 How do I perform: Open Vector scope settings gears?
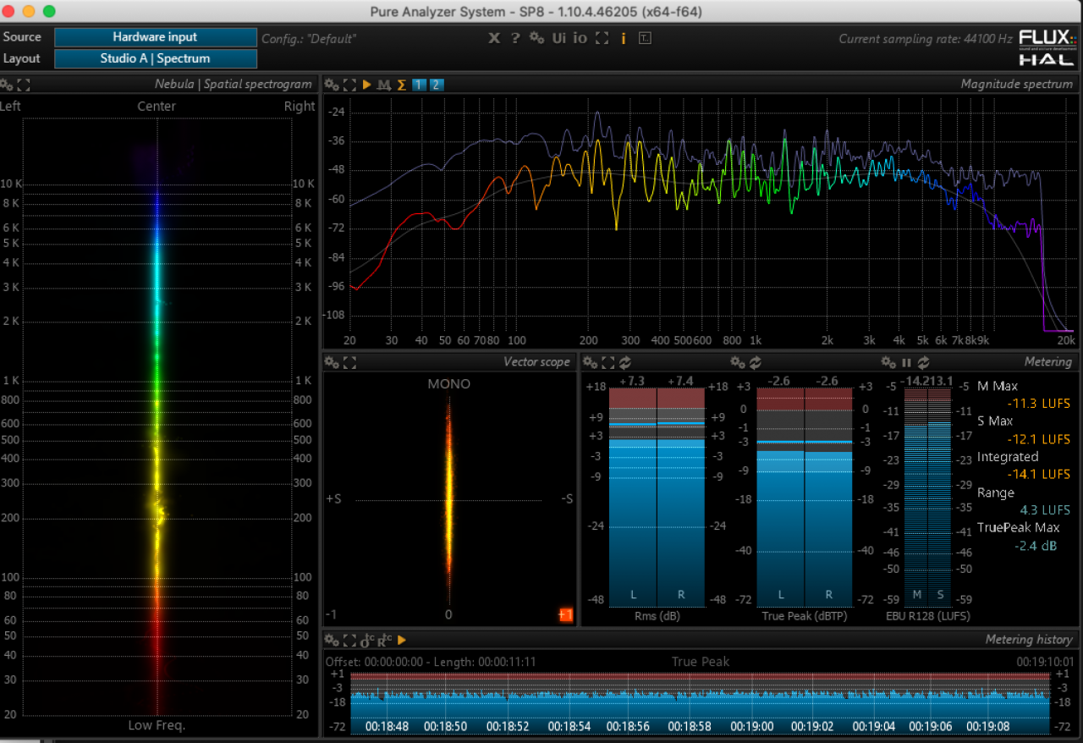332,362
